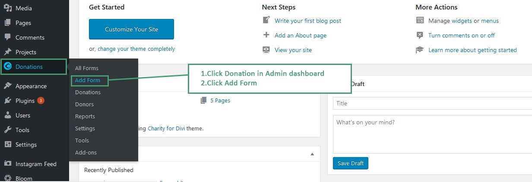Image resolution: width=532 pixels, height=182 pixels.
Task: Open the Tools wrench icon
Action: 8,130
